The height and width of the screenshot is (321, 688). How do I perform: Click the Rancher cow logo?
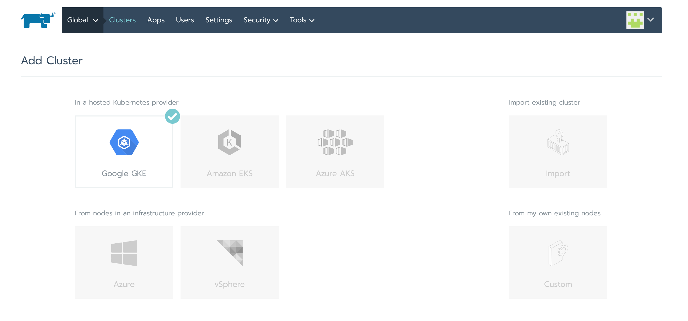[38, 20]
